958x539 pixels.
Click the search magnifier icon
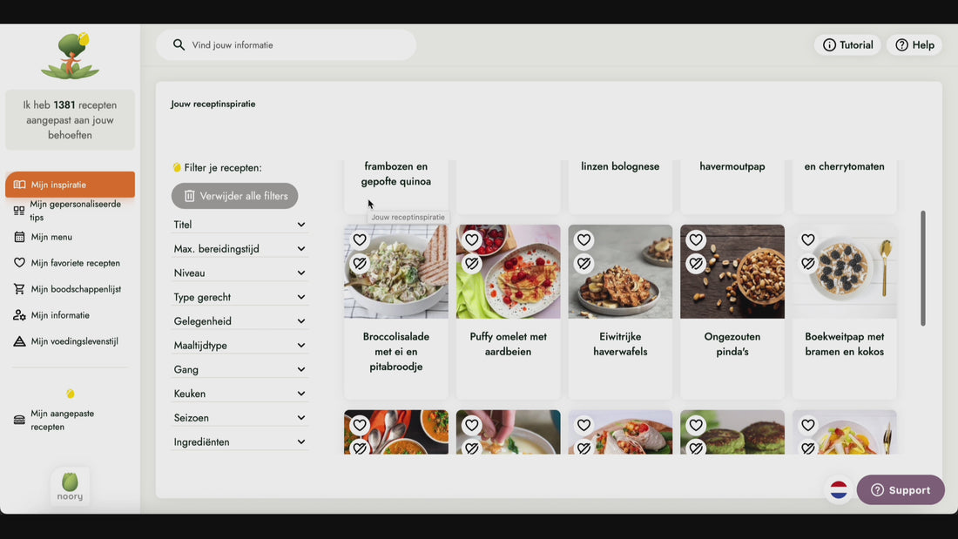[179, 44]
